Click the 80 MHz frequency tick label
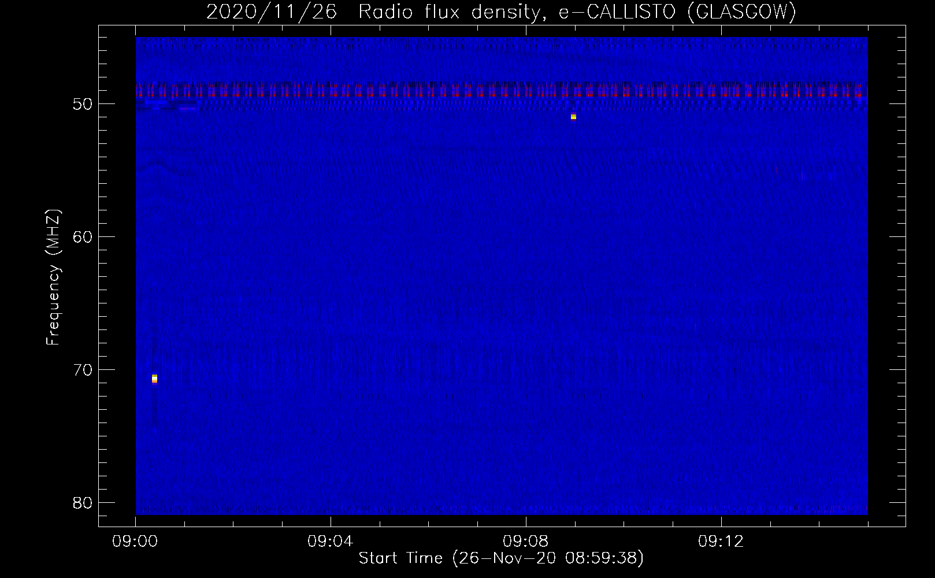Viewport: 935px width, 578px height. (x=83, y=503)
